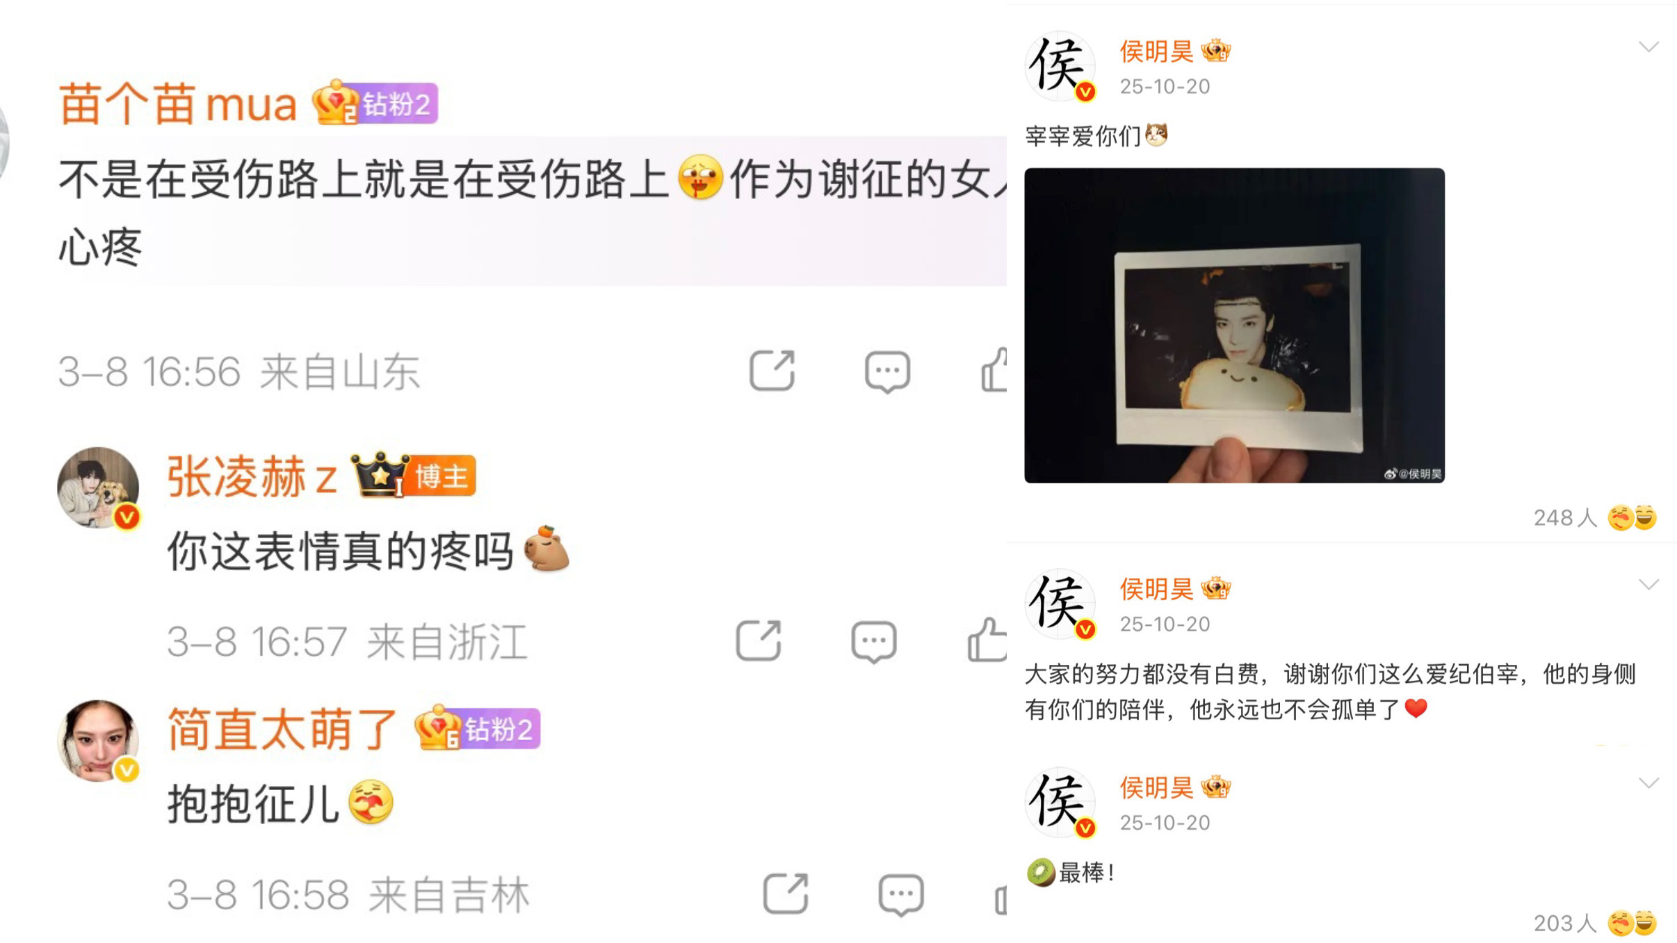View the 248人 reactions on first post
This screenshot has height=943, width=1677.
[1595, 517]
